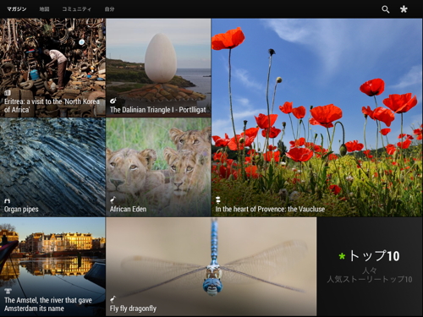
Task: Click the icon above The Amstel title
Action: pos(8,292)
